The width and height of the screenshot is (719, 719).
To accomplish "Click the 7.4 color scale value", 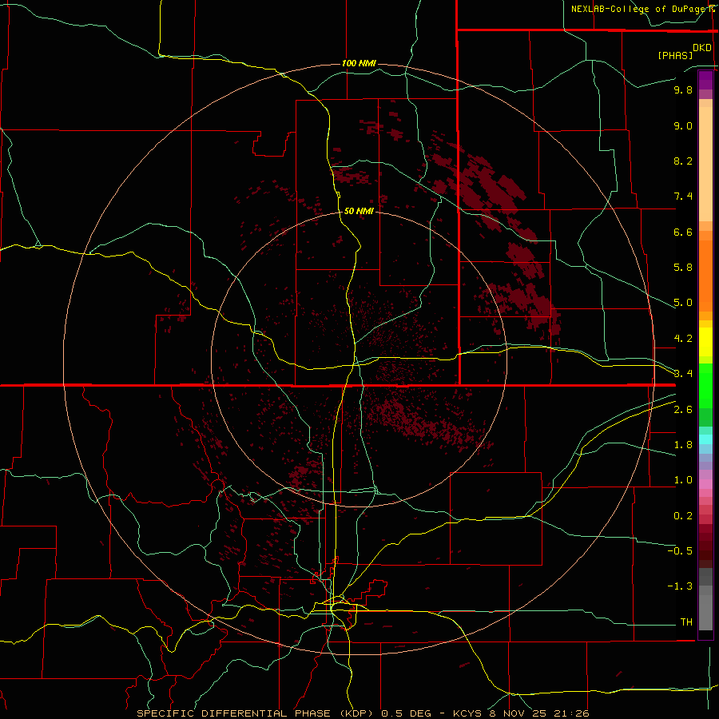I will point(683,197).
